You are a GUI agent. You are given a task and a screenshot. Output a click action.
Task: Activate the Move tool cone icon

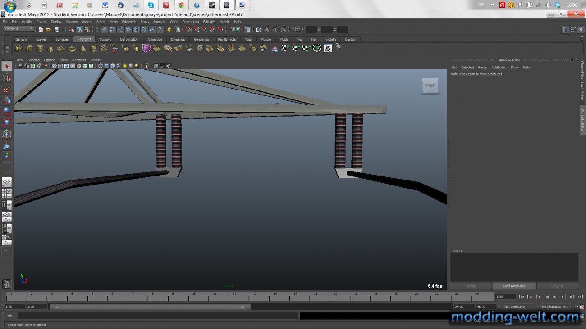pos(7,100)
